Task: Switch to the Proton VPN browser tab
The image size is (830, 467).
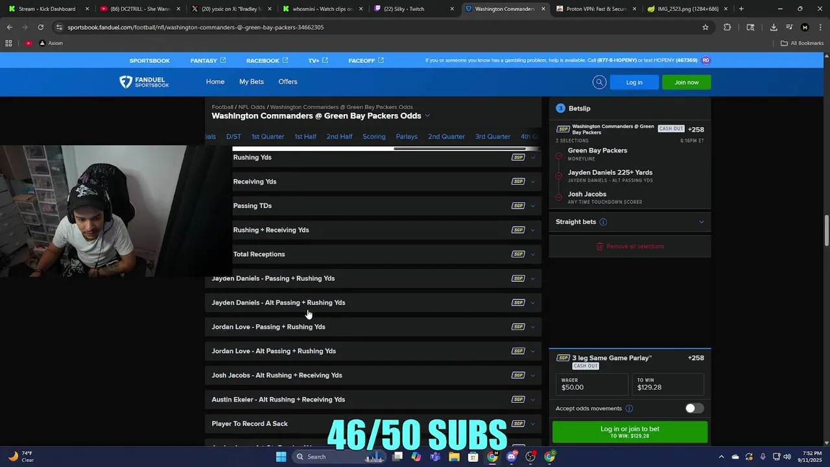Action: [597, 9]
